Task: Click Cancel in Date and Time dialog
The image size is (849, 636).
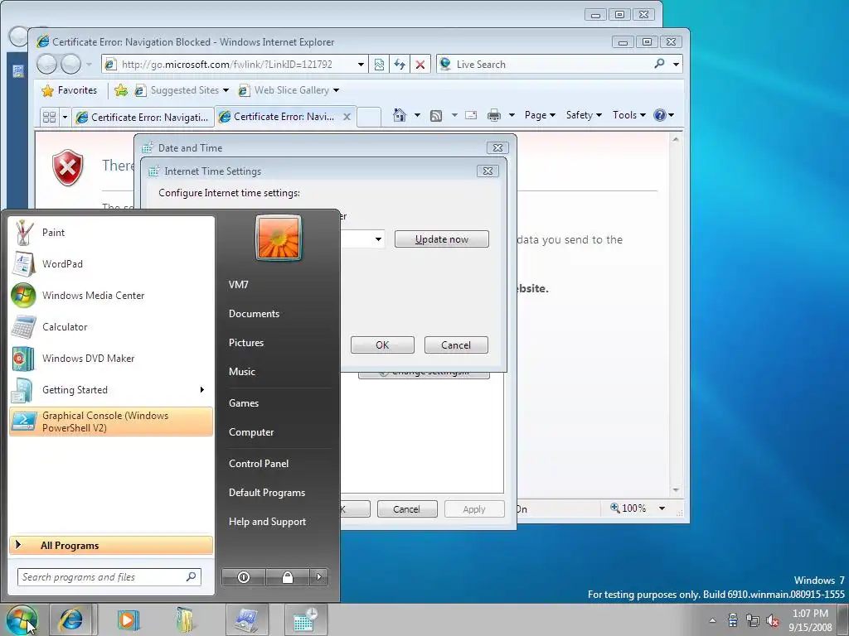Action: 406,509
